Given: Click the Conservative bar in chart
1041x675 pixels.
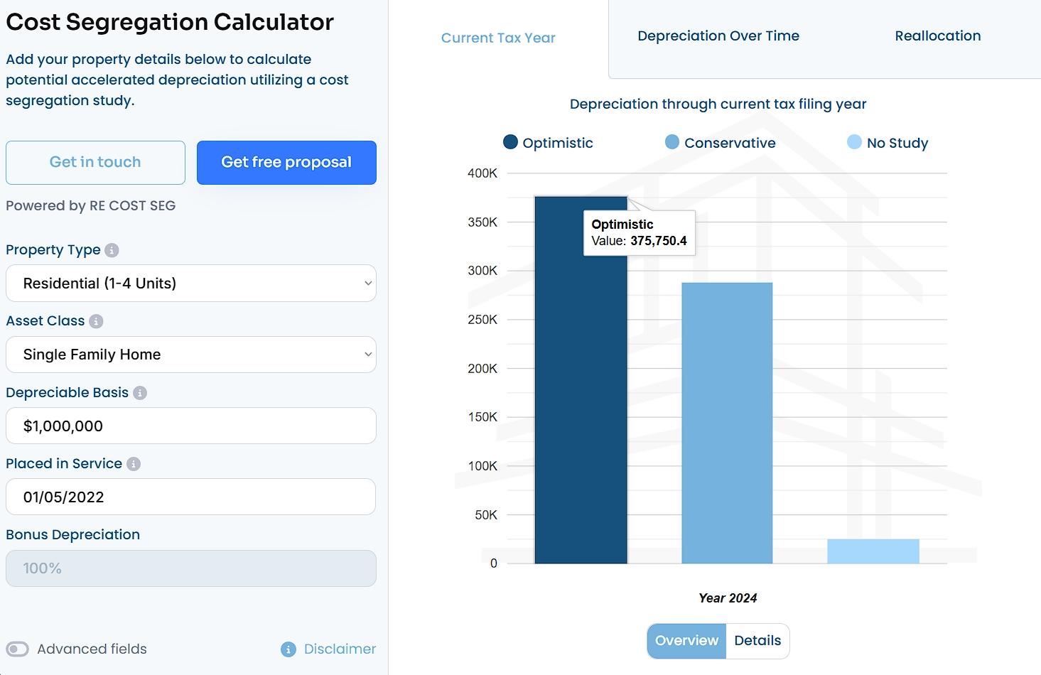Looking at the screenshot, I should [727, 423].
